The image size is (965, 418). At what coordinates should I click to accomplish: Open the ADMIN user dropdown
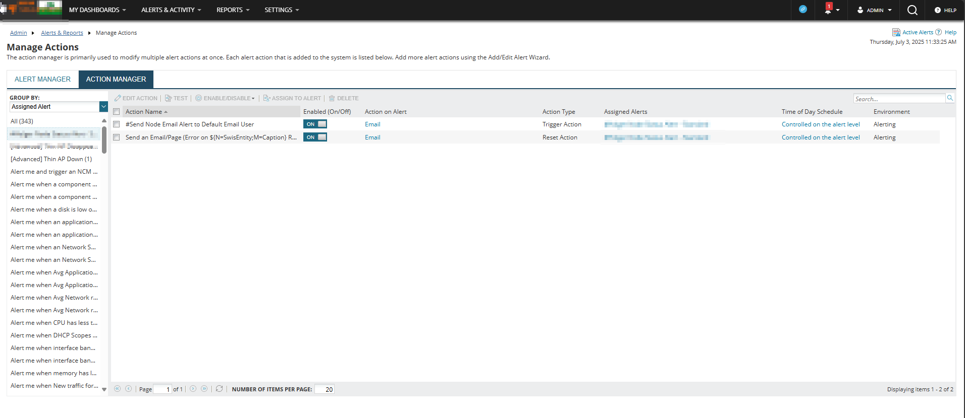click(x=875, y=10)
